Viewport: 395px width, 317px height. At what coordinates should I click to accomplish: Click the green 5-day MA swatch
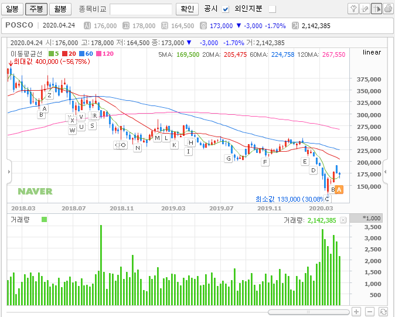(51, 54)
